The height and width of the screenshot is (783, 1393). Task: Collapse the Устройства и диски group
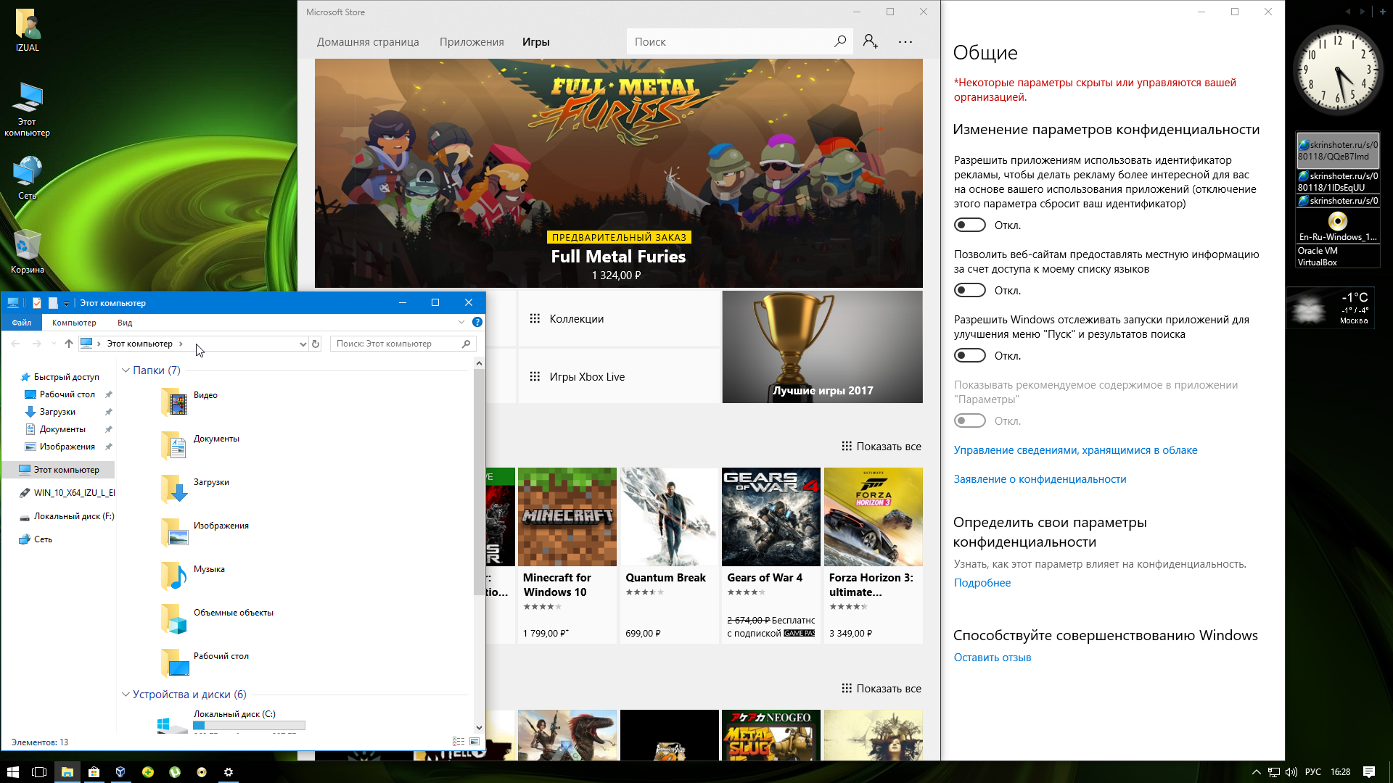coord(126,695)
